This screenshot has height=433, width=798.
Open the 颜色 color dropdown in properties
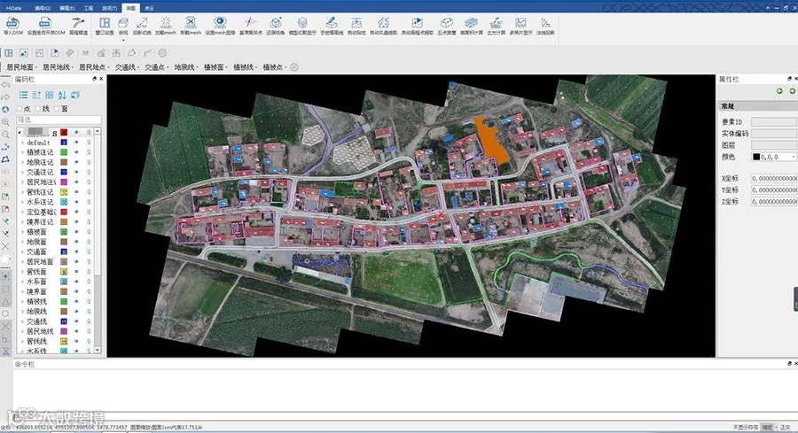click(x=793, y=157)
